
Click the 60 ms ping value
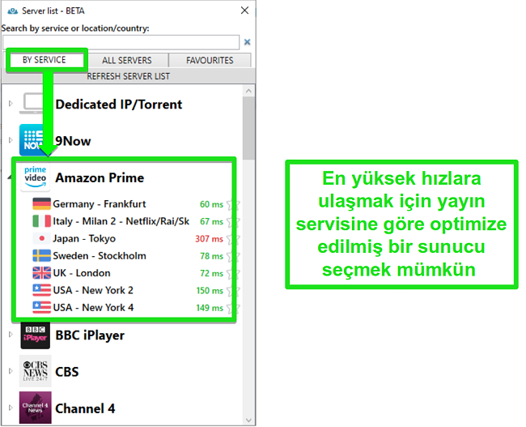[x=211, y=204]
